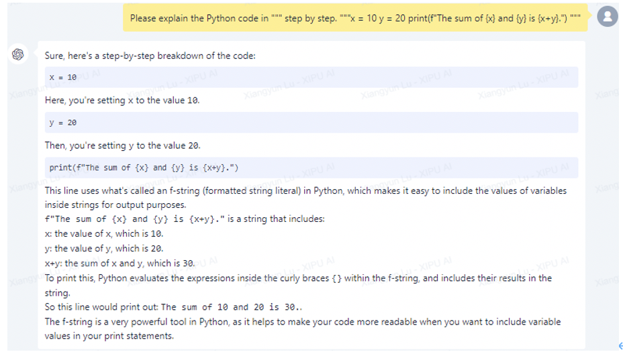Image resolution: width=623 pixels, height=354 pixels.
Task: Click the ChatGPT logo icon beside the reply
Action: tap(18, 54)
